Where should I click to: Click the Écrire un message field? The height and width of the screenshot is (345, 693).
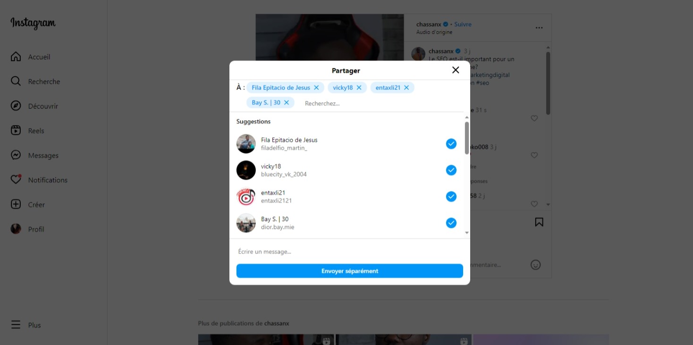pyautogui.click(x=350, y=252)
